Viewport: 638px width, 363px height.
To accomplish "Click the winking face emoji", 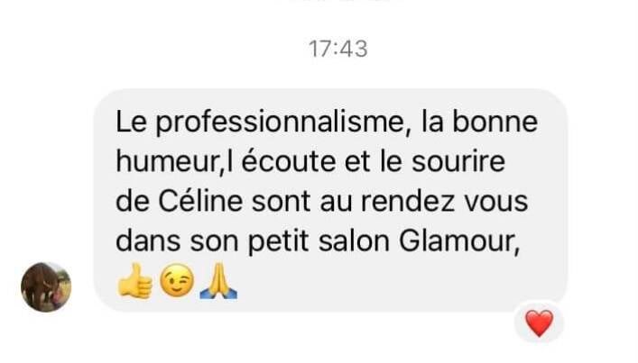I will [177, 280].
